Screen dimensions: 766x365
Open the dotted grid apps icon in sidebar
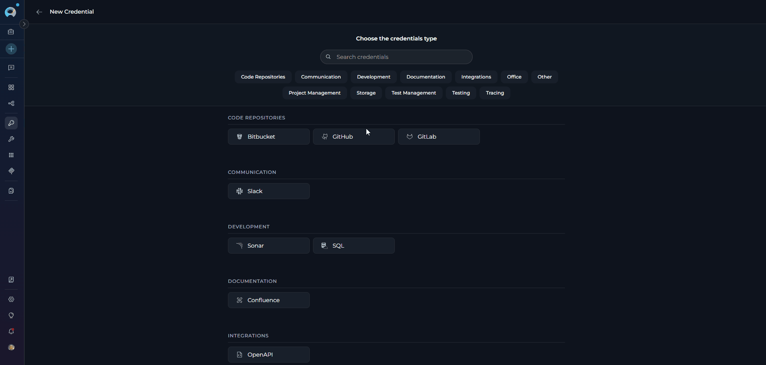11,155
